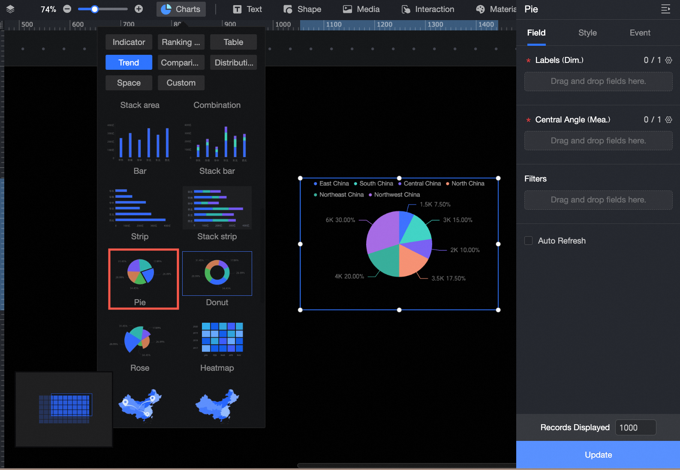The width and height of the screenshot is (680, 470).
Task: Open settings gear for Central Angle (Mea.)
Action: 668,119
